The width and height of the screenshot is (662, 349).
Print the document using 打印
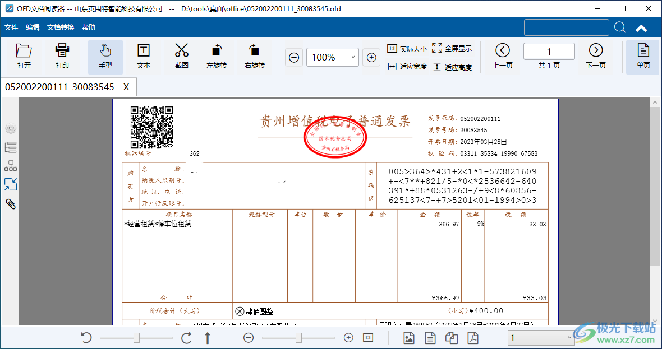(62, 57)
